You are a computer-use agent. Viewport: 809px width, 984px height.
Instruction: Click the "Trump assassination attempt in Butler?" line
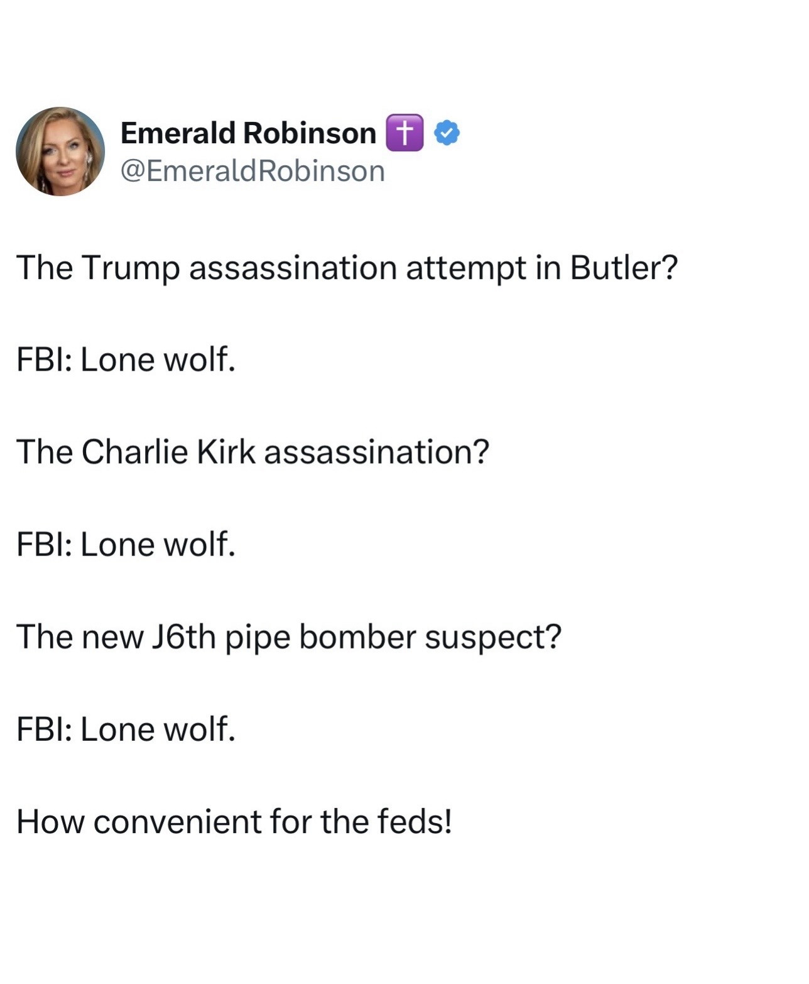click(347, 268)
